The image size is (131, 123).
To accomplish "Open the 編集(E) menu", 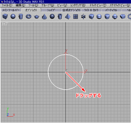I will pos(20,5).
